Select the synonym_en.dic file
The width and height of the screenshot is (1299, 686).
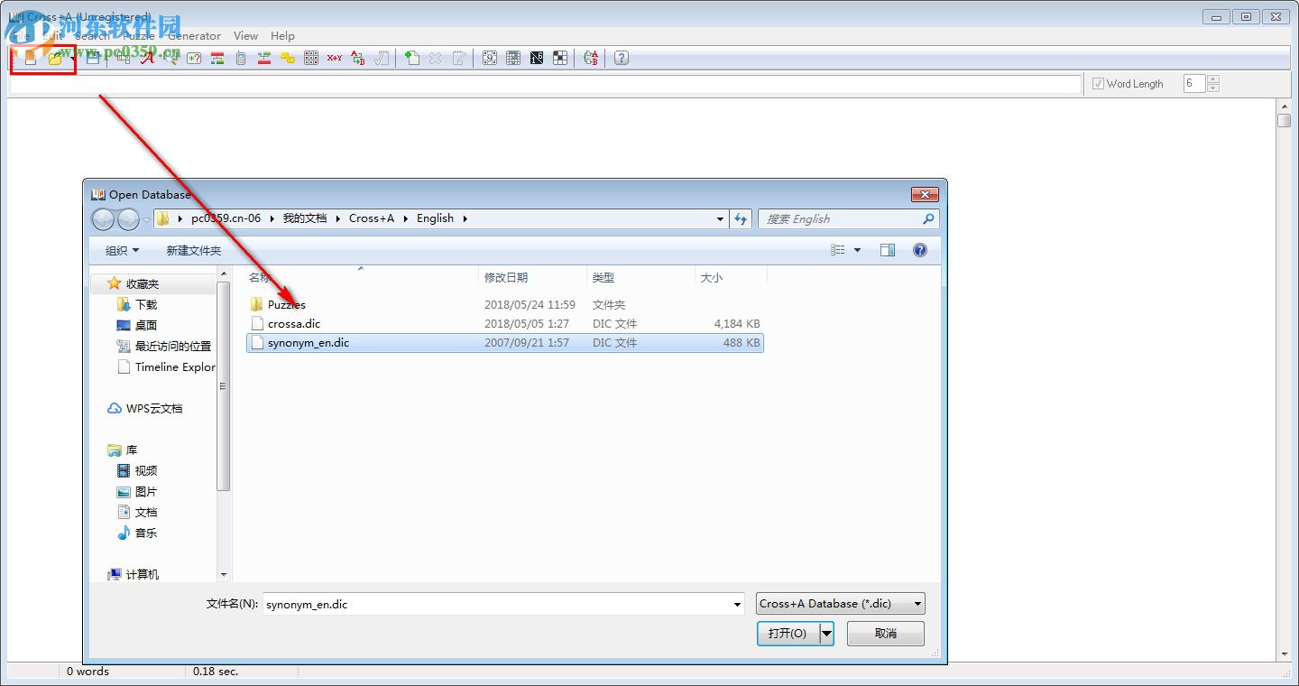505,342
